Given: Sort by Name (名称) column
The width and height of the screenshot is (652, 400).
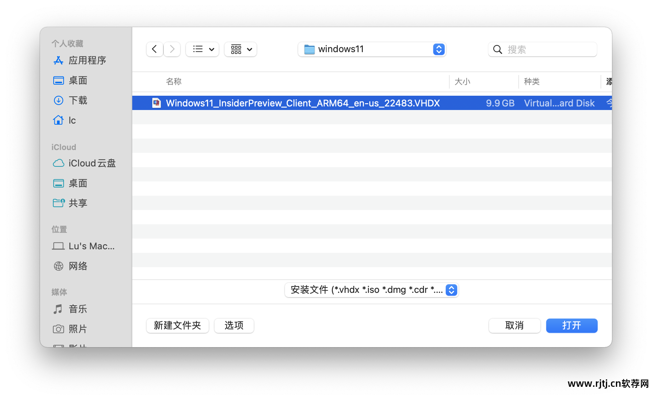Looking at the screenshot, I should (x=174, y=82).
